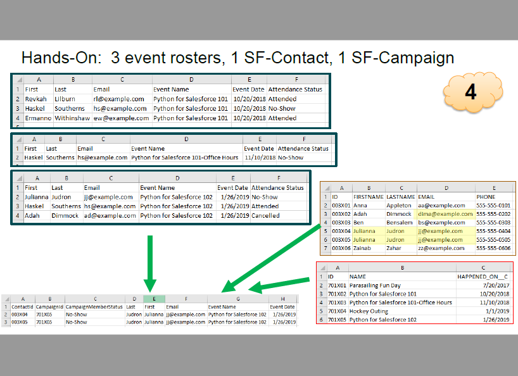518x376 pixels.
Task: Click the long diagonal green arrow
Action: (x=271, y=258)
